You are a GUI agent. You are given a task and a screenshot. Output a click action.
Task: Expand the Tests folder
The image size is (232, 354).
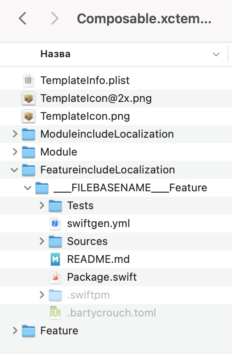point(42,206)
